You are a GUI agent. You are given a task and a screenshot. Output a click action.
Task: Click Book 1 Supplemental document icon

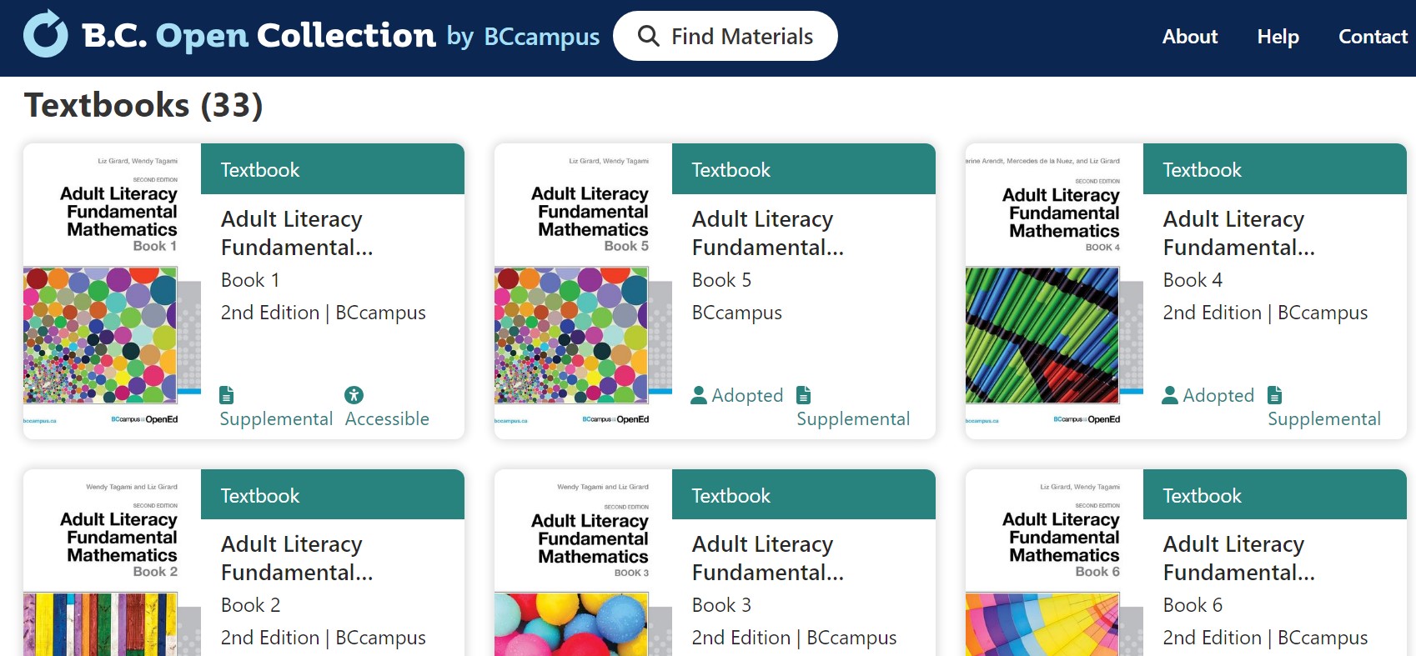pyautogui.click(x=227, y=395)
